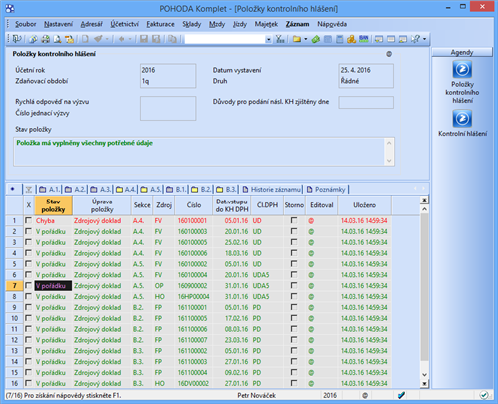Tick the X checkbox in row 12
498x404 pixels.
point(29,340)
